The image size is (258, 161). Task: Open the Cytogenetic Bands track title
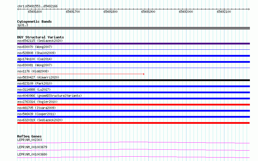(34, 22)
